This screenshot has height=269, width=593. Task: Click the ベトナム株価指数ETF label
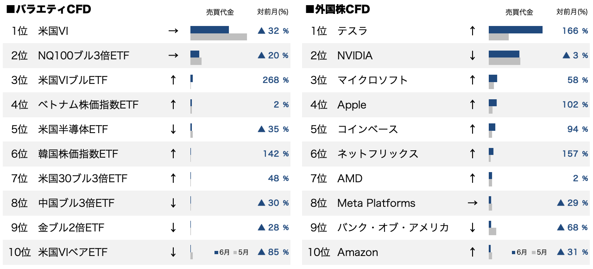pos(88,105)
